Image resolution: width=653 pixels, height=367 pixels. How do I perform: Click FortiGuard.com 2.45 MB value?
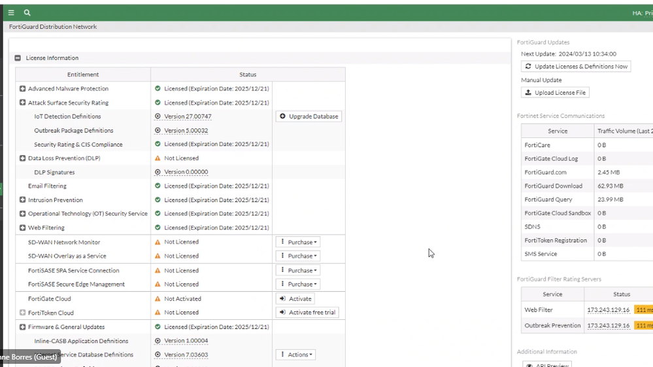[609, 172]
